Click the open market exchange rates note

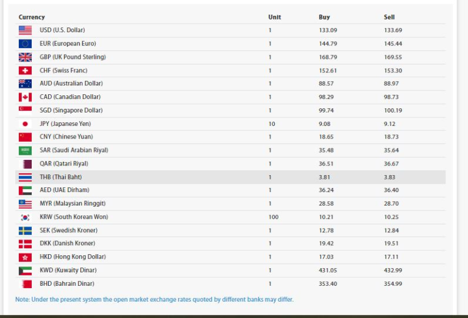tap(154, 299)
